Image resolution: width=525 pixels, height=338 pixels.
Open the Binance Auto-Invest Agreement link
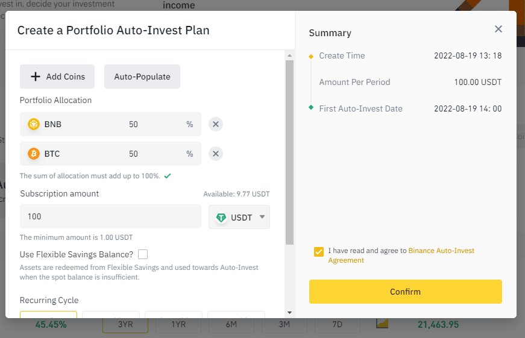pos(441,251)
